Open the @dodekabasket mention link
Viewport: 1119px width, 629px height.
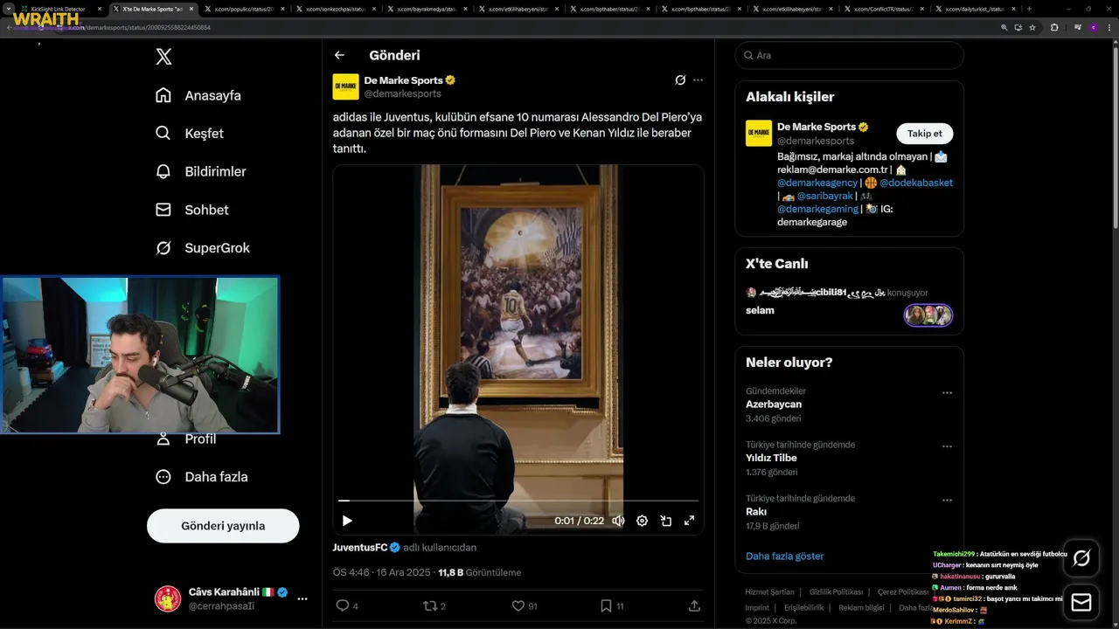coord(916,183)
